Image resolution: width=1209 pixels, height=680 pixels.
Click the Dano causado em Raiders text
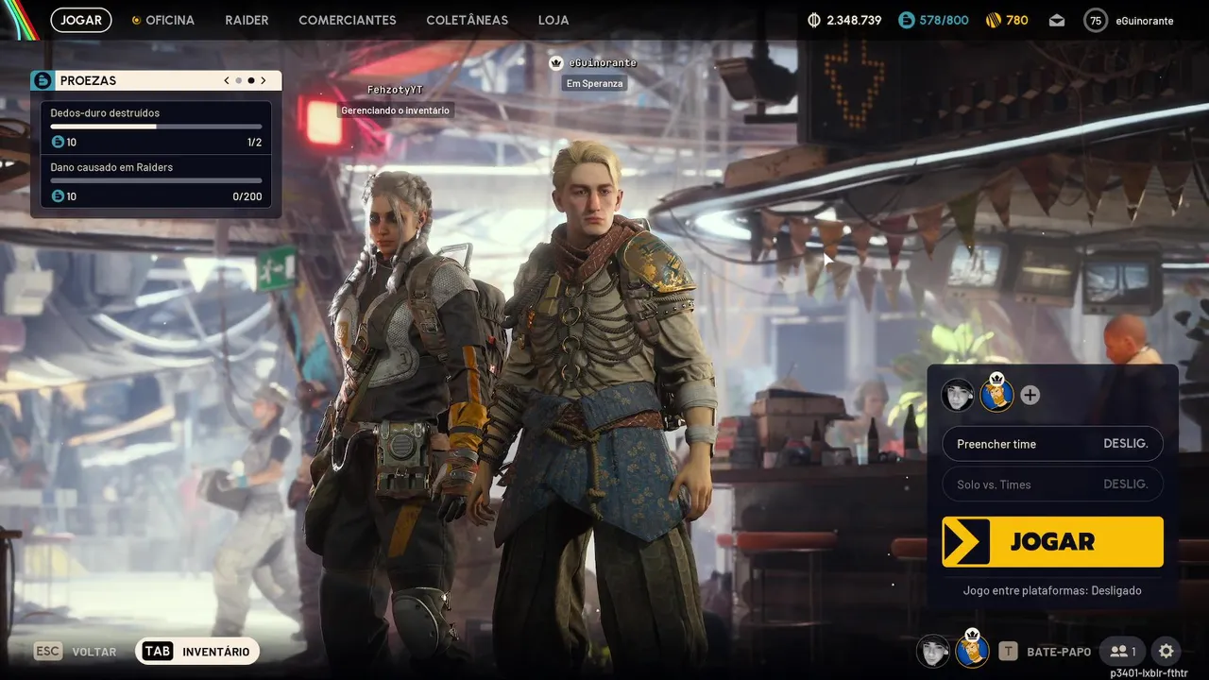pos(111,167)
